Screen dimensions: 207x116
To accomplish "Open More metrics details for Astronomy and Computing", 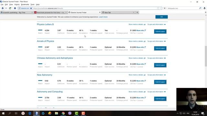I will coord(137,92).
